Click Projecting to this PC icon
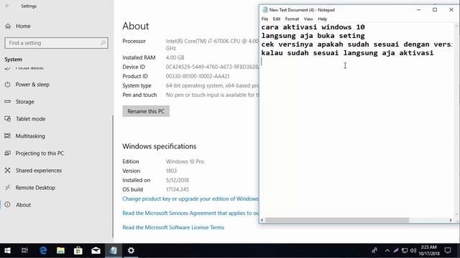The image size is (460, 258). [x=8, y=153]
